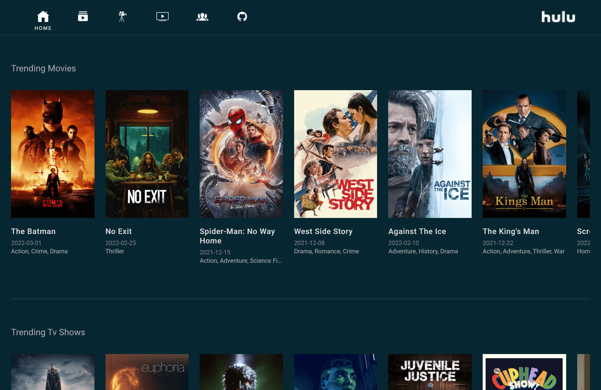
Task: Select The Batman movie poster
Action: (53, 154)
